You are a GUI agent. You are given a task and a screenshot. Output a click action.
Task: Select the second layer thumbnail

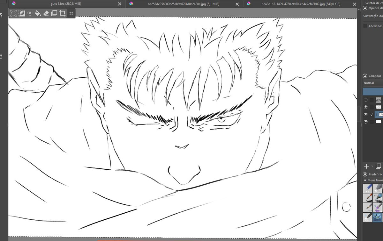379,107
